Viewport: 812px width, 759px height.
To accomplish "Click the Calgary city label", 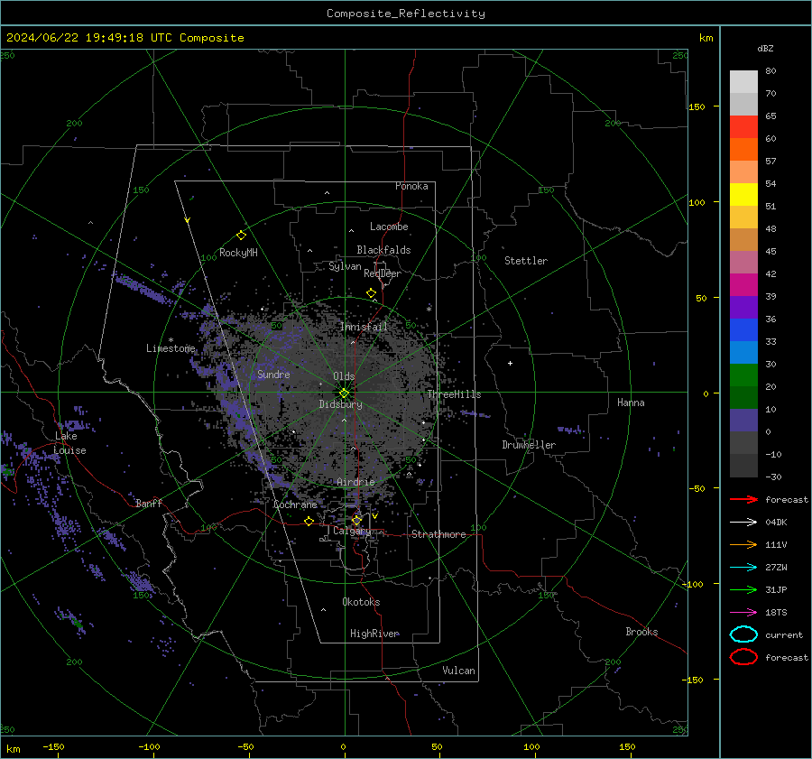I will [x=352, y=531].
